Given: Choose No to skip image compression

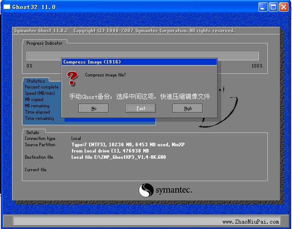Looking at the screenshot, I should (x=94, y=108).
